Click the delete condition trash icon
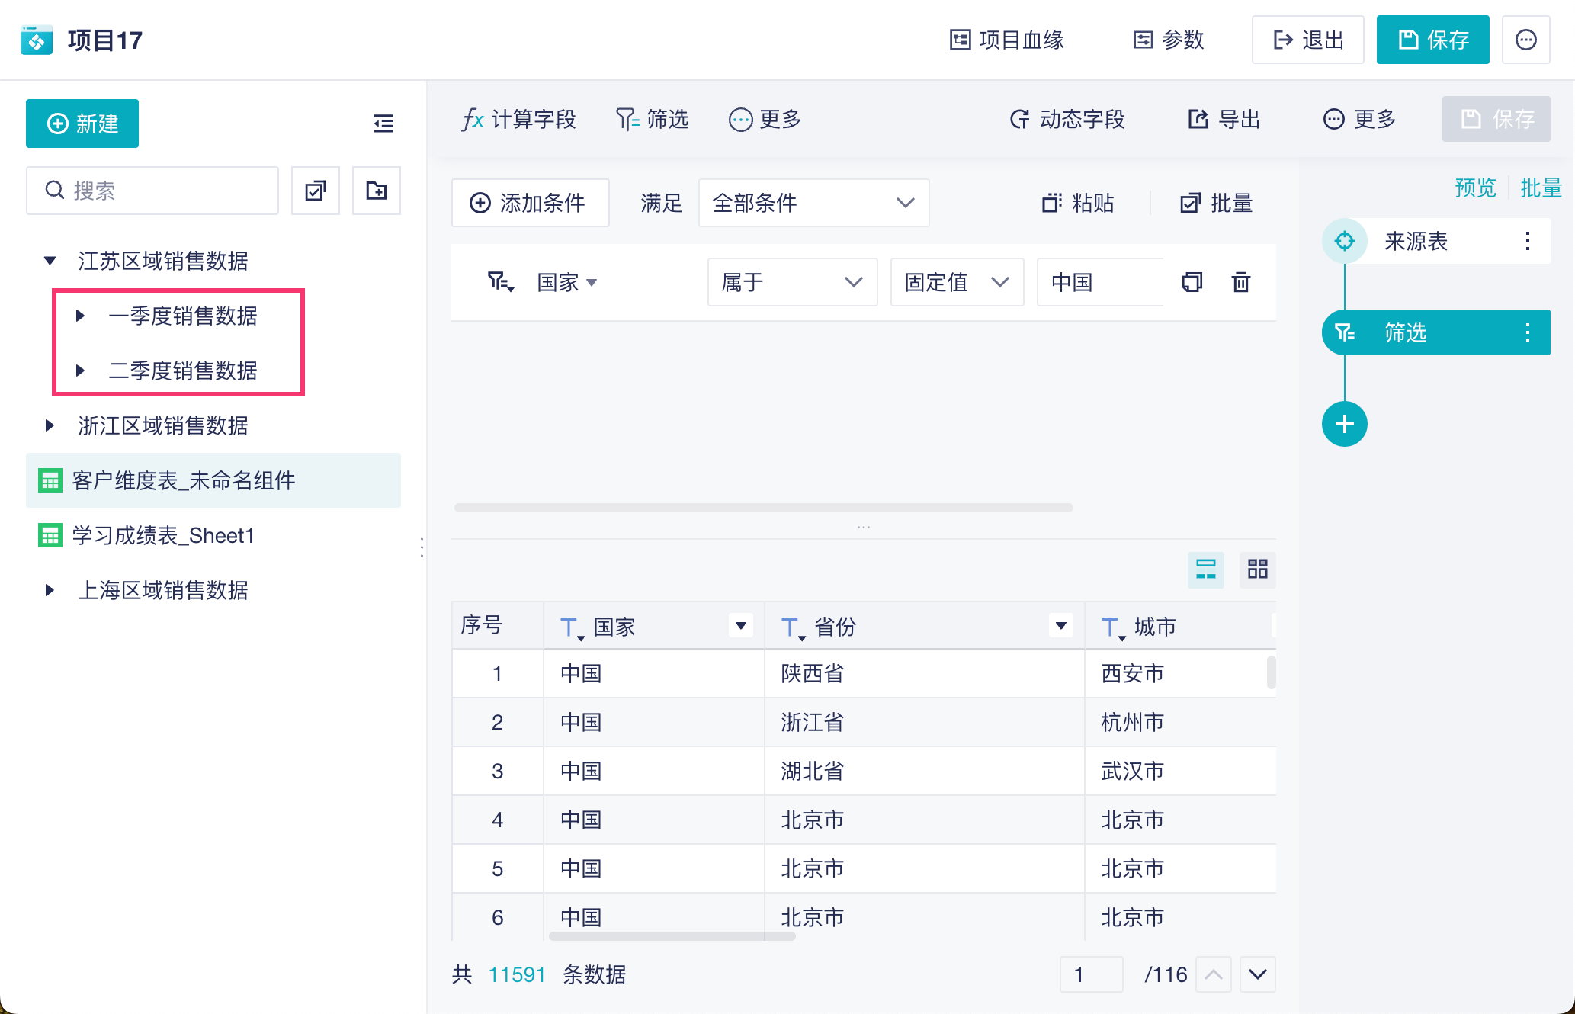 coord(1240,282)
